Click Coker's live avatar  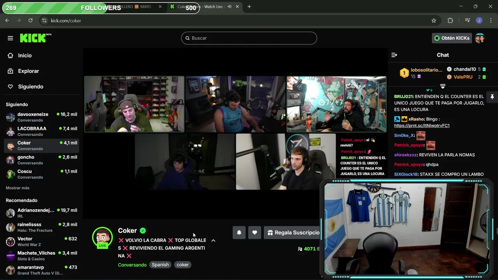click(102, 237)
